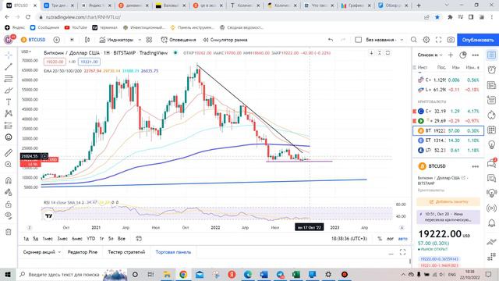Open the candlestick chart type selector
Image resolution: width=499 pixels, height=281 pixels.
click(87, 40)
